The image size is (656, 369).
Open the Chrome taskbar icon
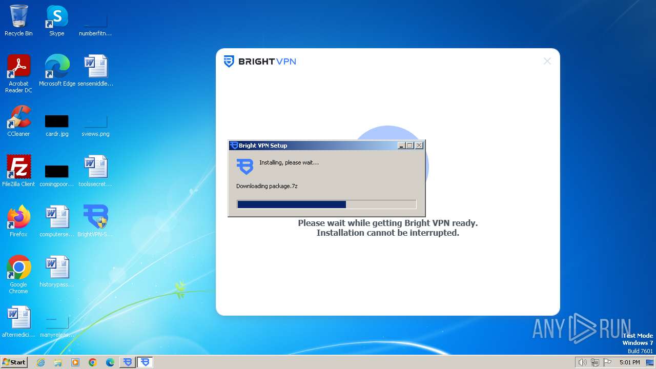(x=93, y=362)
